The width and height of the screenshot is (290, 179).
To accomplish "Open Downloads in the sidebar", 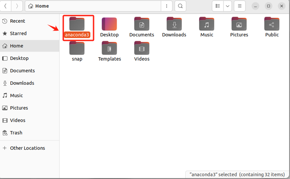I will click(29, 83).
